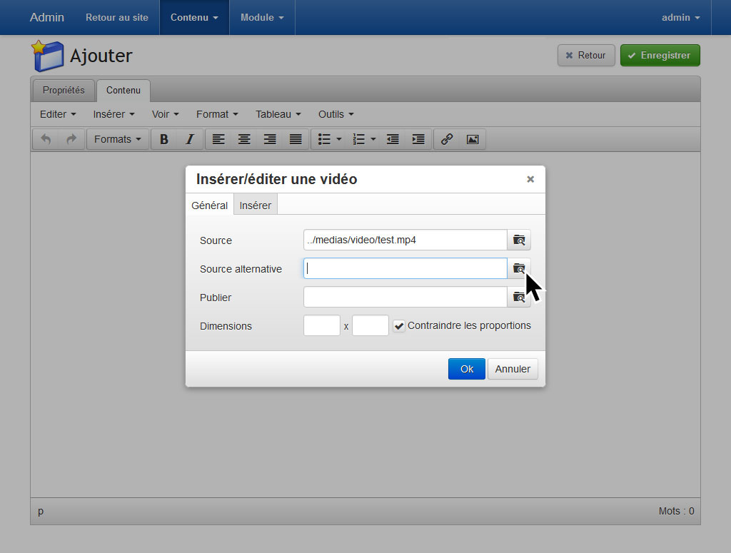Screen dimensions: 731x553
Task: Click the insert link icon
Action: tap(447, 139)
